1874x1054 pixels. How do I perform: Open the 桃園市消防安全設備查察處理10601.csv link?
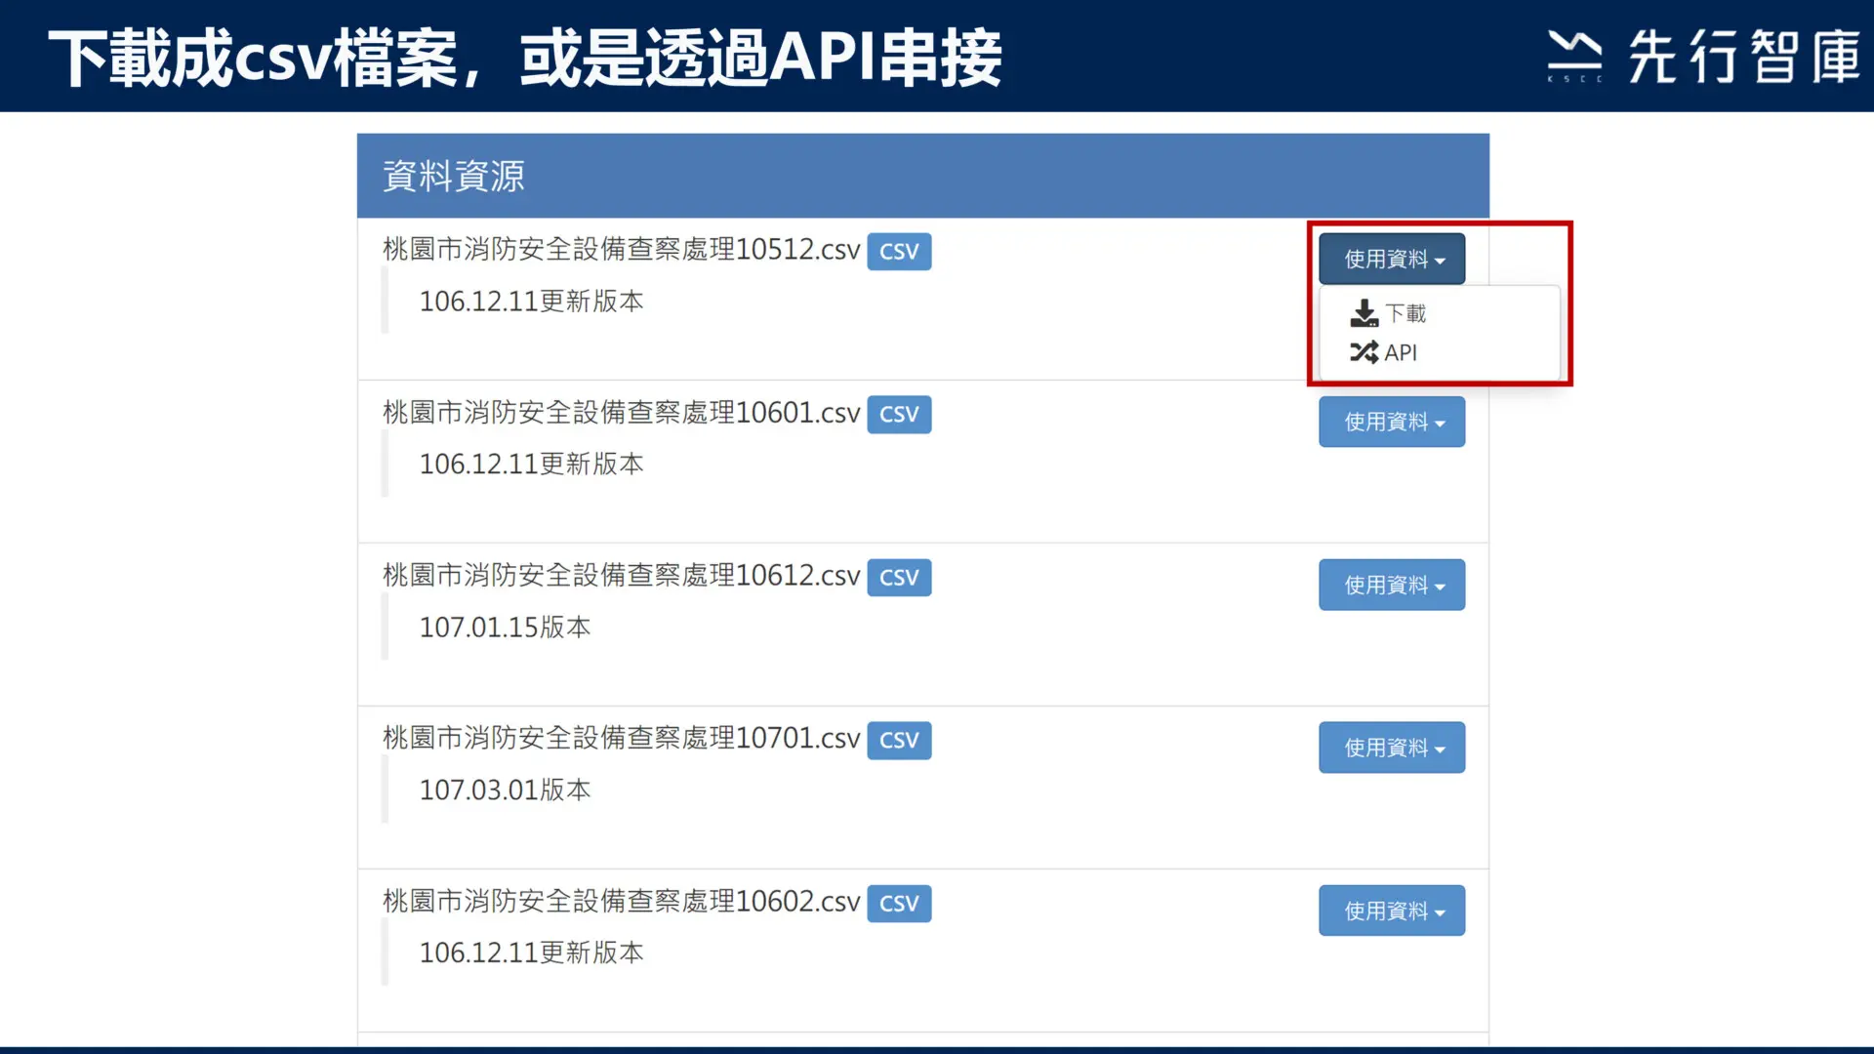tap(621, 413)
